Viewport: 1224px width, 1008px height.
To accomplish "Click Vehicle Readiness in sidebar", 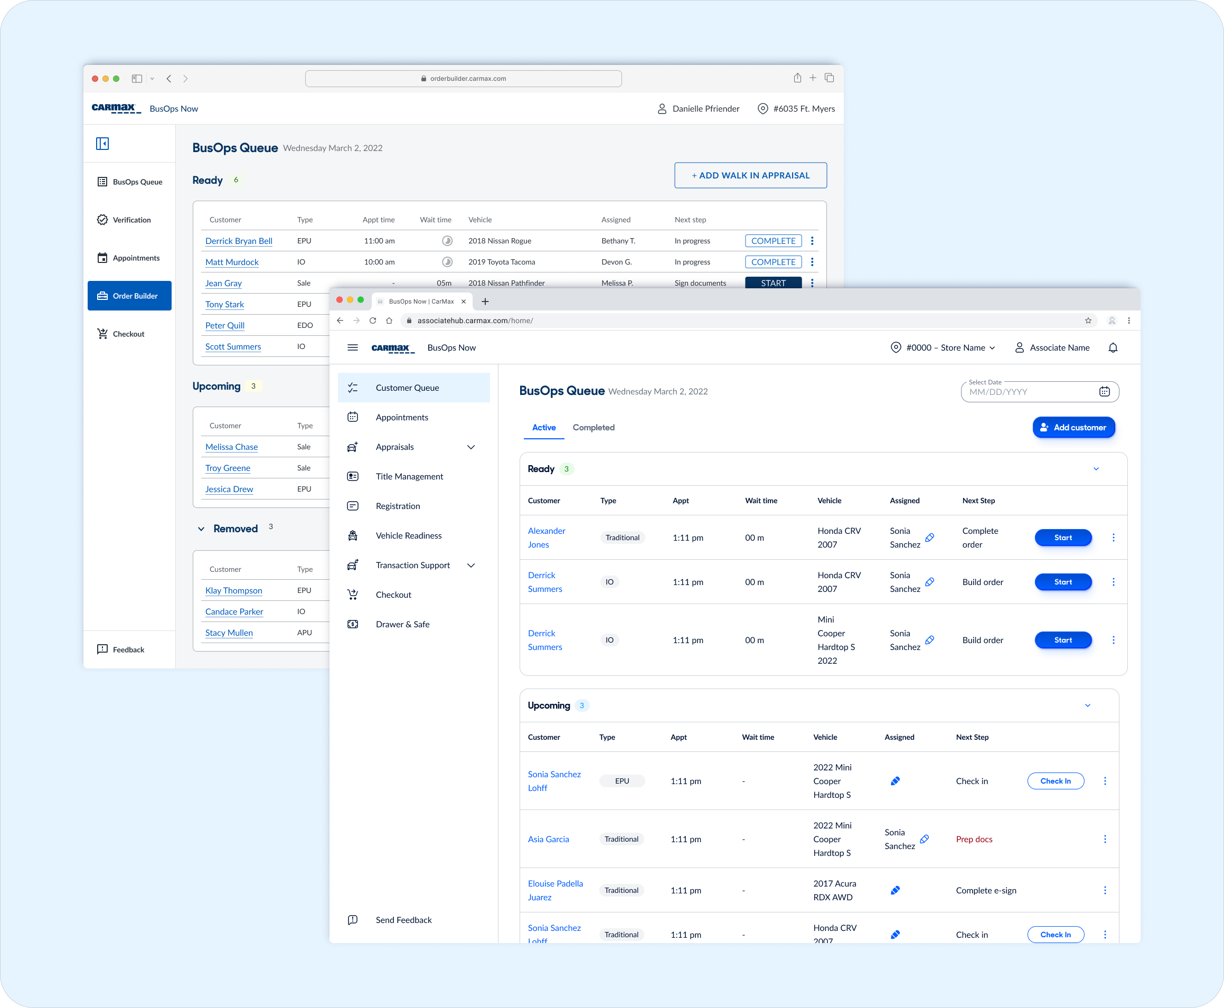I will point(408,535).
